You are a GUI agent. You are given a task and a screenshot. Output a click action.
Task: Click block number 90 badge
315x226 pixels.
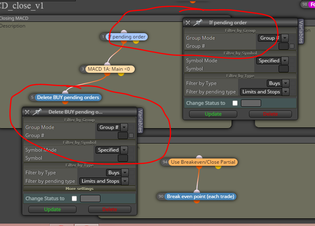click(x=161, y=196)
